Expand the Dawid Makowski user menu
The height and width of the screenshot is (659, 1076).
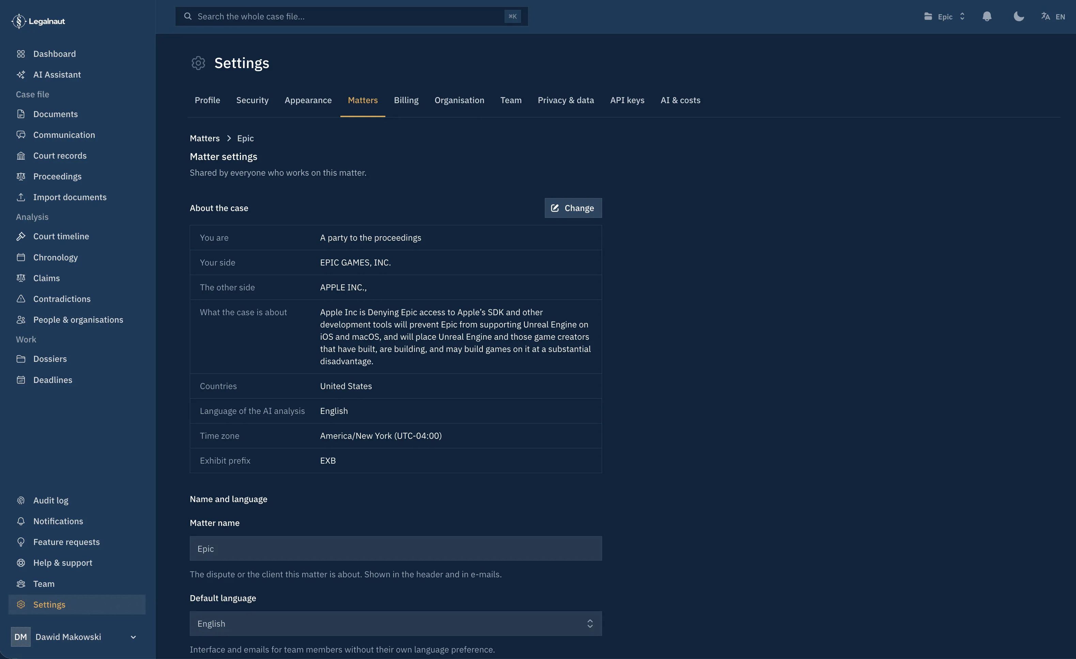[x=75, y=637]
